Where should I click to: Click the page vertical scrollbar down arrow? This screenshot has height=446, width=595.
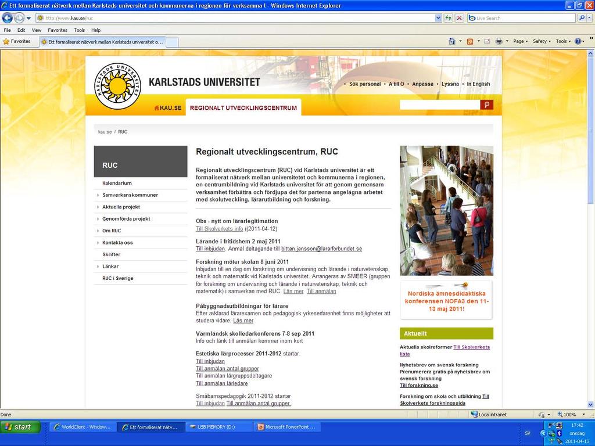pyautogui.click(x=590, y=404)
